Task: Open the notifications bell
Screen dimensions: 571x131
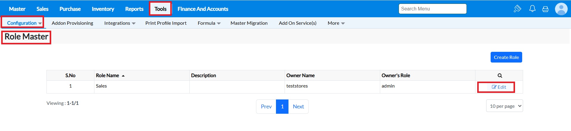Action: 532,9
